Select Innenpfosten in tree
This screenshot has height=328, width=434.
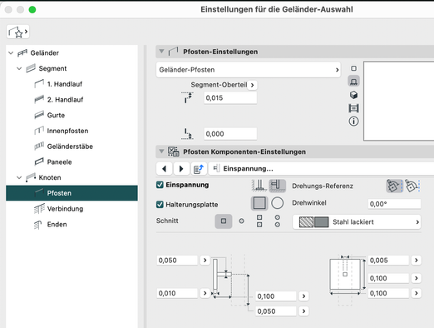pyautogui.click(x=67, y=131)
